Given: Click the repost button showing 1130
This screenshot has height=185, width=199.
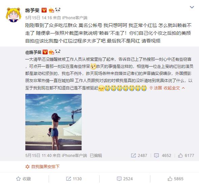Looking at the screenshot, I should [x=74, y=179].
